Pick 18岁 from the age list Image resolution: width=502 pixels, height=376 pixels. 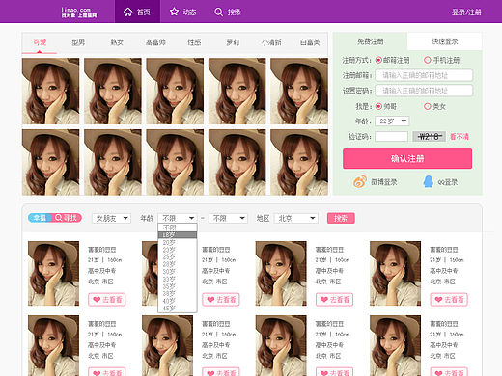pos(178,235)
